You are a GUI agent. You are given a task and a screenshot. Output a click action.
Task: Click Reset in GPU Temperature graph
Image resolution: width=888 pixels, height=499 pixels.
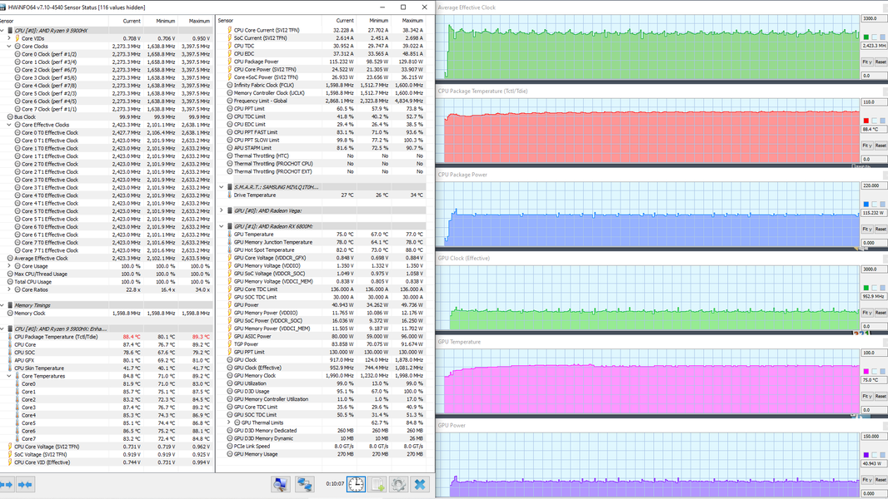pyautogui.click(x=880, y=396)
